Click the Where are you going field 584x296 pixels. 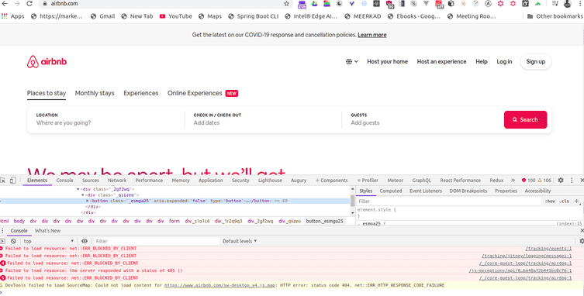point(105,119)
